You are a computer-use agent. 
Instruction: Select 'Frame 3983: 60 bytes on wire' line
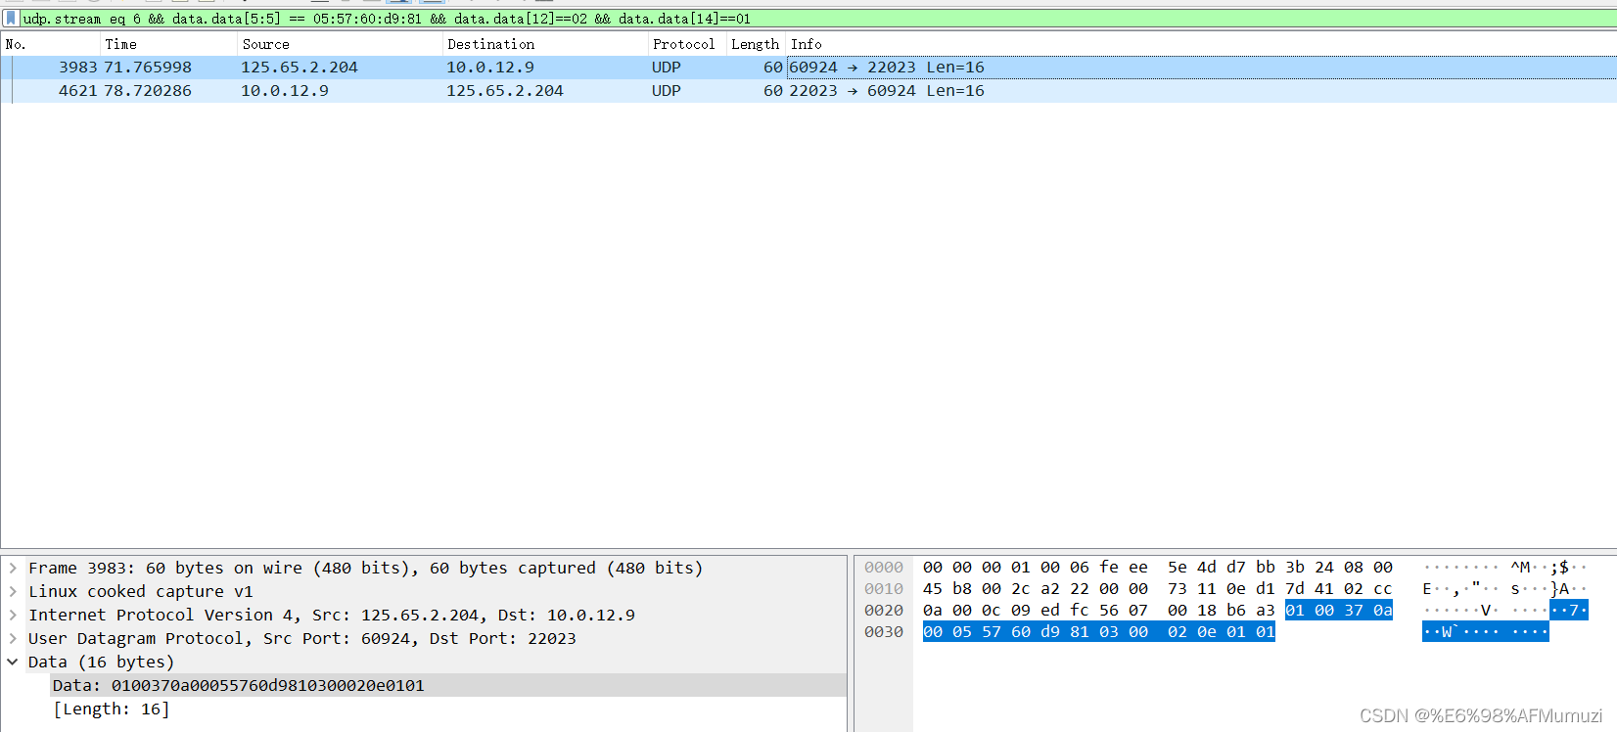(x=365, y=568)
